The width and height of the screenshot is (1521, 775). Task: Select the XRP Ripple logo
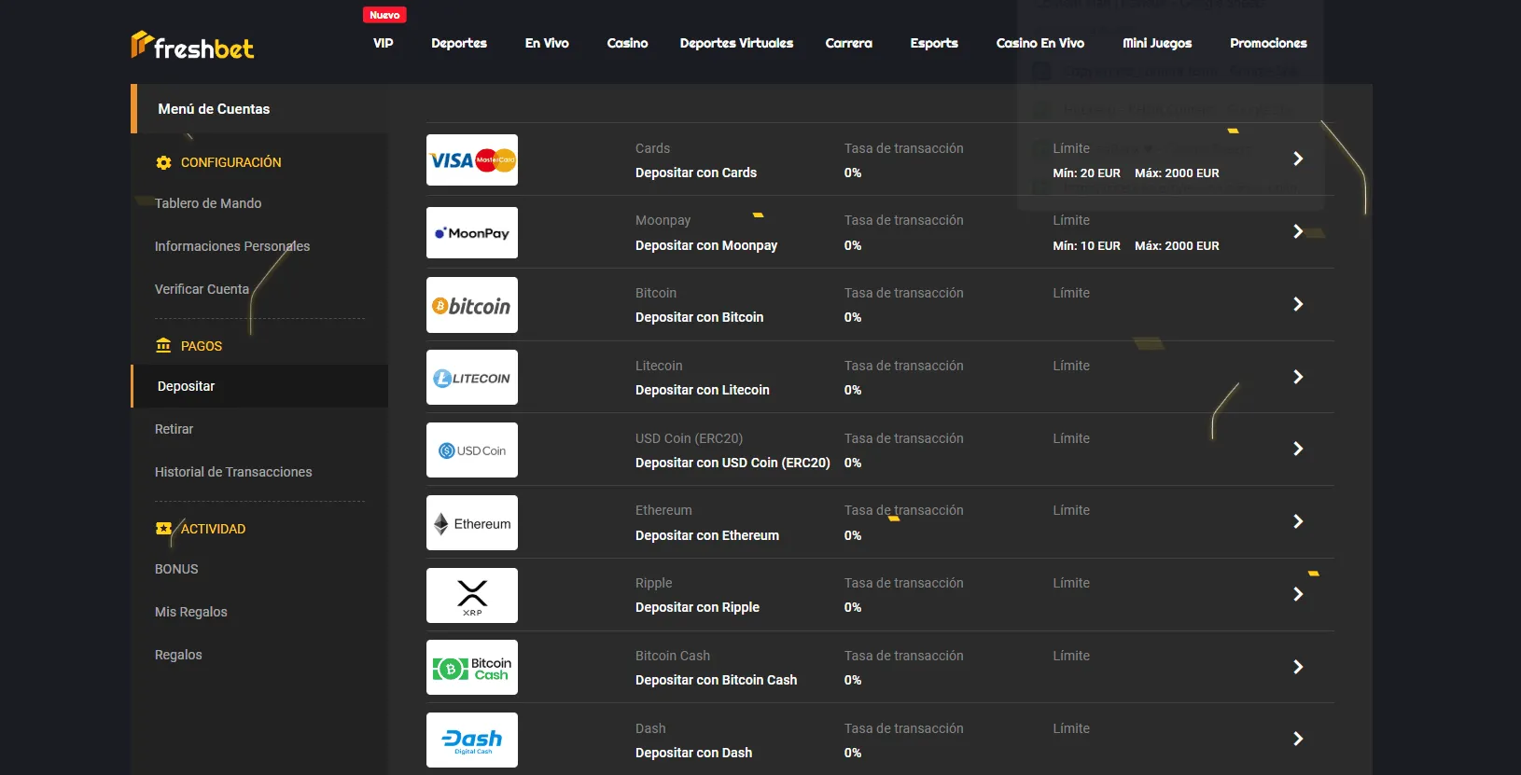coord(472,596)
